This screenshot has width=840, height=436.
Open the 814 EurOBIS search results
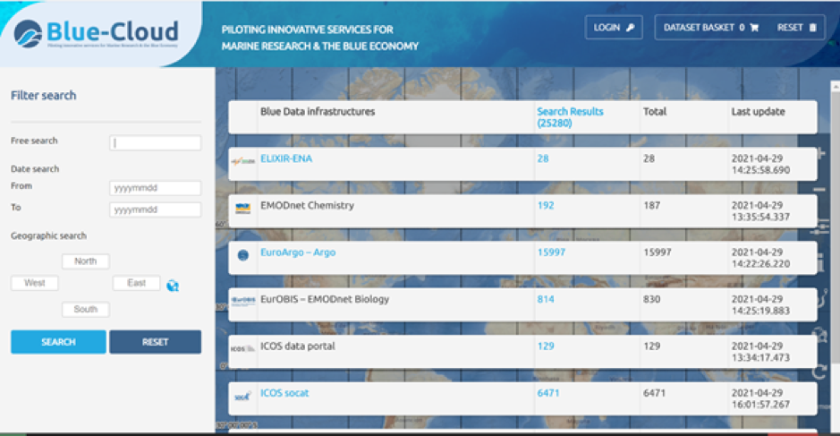pos(545,299)
